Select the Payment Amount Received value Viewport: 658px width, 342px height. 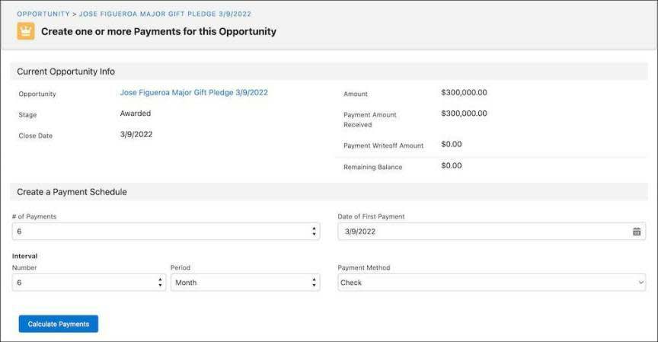point(464,113)
